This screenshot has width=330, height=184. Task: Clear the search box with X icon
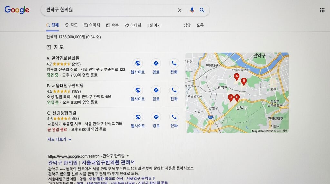(180, 10)
